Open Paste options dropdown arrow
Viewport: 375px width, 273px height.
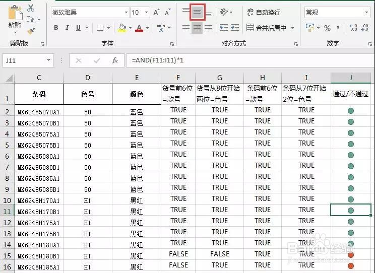click(15, 32)
